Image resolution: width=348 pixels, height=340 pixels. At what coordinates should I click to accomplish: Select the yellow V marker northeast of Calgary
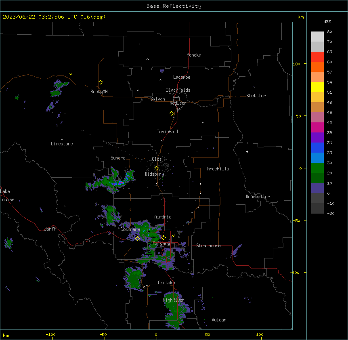point(173,236)
